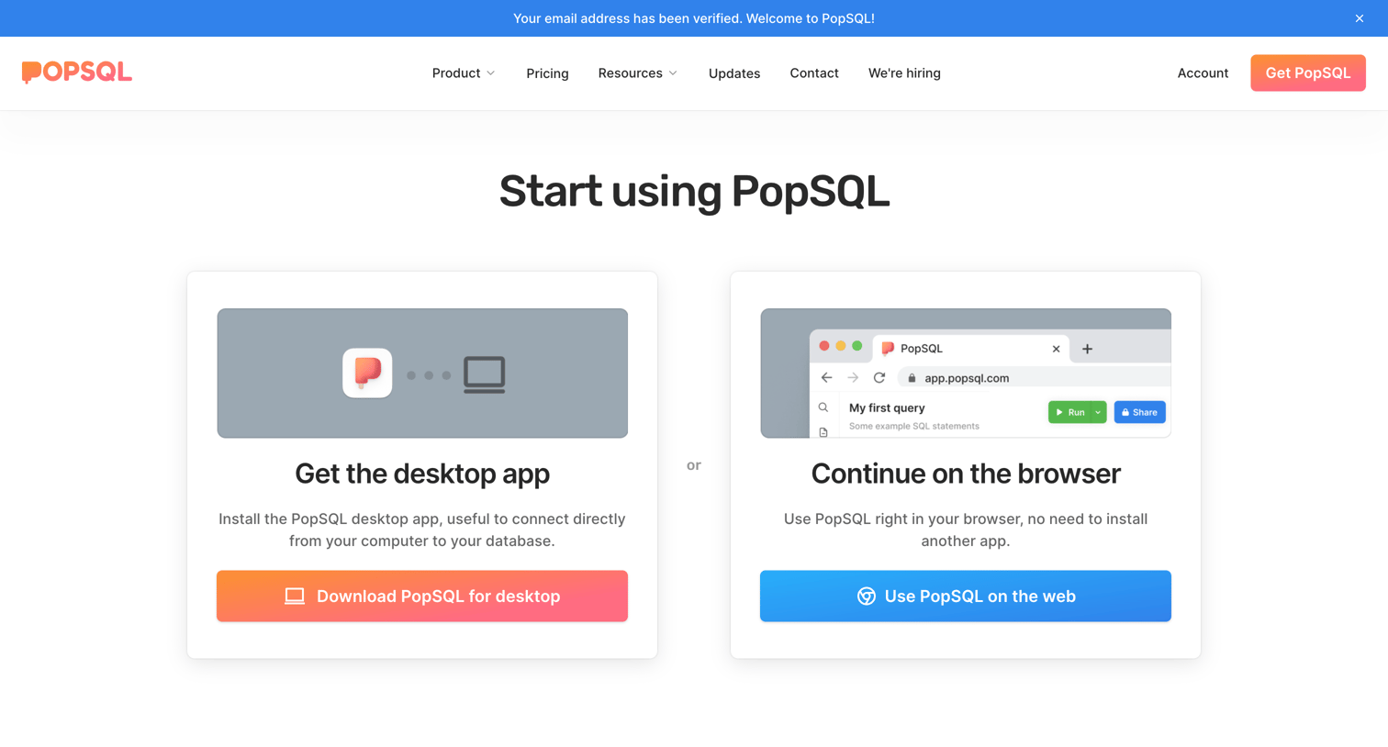This screenshot has width=1388, height=747.
Task: Click the back arrow in browser illustration
Action: click(x=826, y=378)
